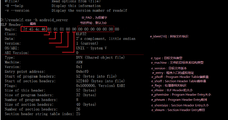Click the 'Type:' label
The image size is (228, 120).
(10, 58)
